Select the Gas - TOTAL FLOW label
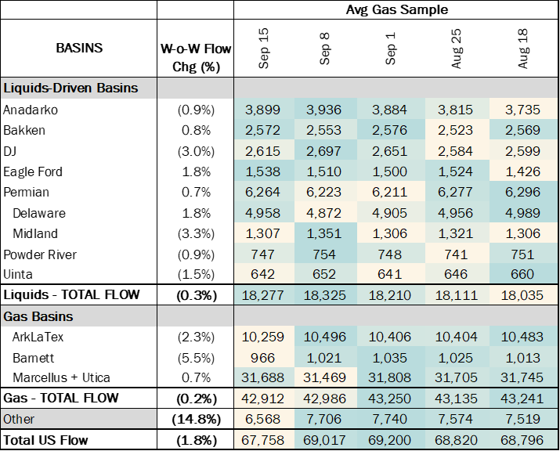560x451 pixels. pyautogui.click(x=61, y=398)
